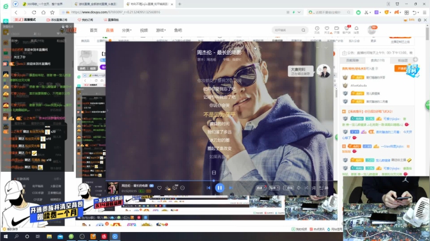Open the 标准 quality dropdown
430x241 pixels.
pyautogui.click(x=274, y=188)
